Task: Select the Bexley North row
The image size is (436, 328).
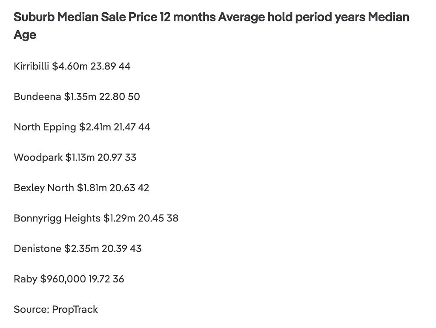Action: click(81, 188)
